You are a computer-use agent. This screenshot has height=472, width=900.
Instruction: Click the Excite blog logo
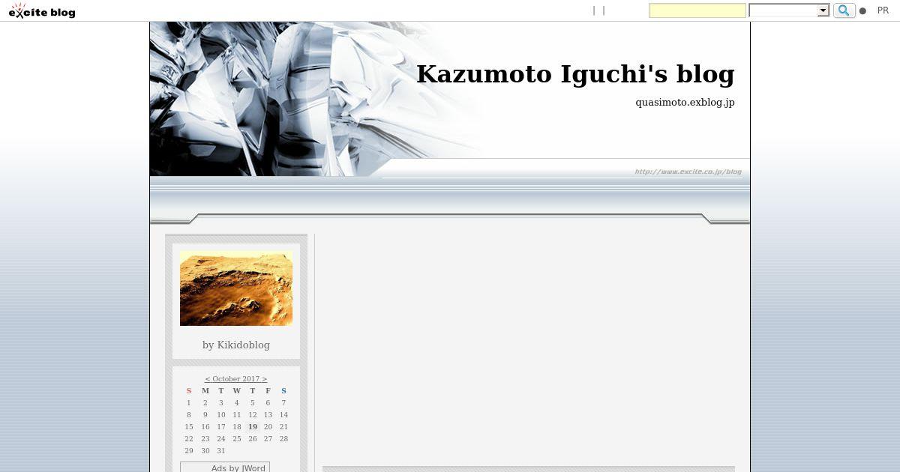tap(42, 10)
